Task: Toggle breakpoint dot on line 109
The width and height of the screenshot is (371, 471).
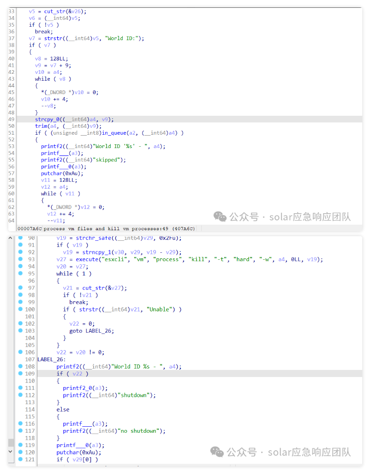Action: pyautogui.click(x=20, y=373)
